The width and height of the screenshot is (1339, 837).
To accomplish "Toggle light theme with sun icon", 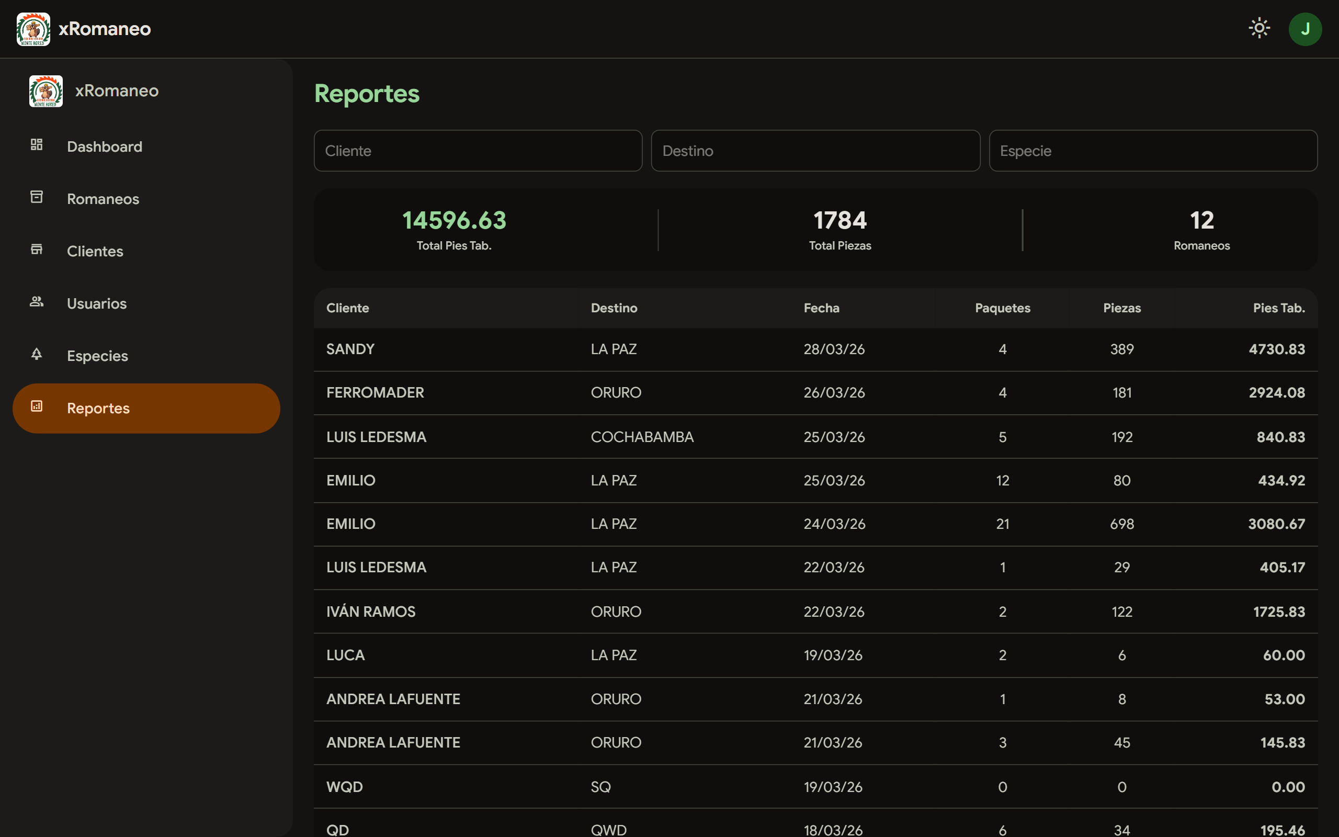I will coord(1259,28).
